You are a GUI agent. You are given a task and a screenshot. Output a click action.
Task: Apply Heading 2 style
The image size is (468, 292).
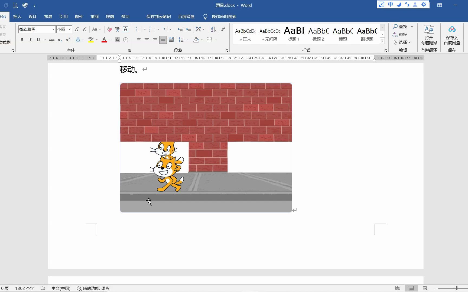click(318, 34)
